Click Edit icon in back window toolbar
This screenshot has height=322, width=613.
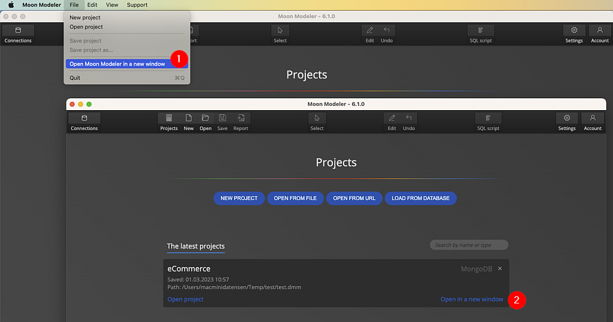click(x=370, y=34)
